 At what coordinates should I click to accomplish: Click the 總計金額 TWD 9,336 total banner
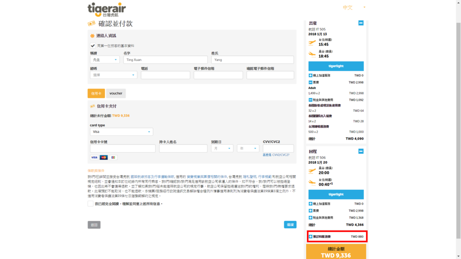point(336,252)
